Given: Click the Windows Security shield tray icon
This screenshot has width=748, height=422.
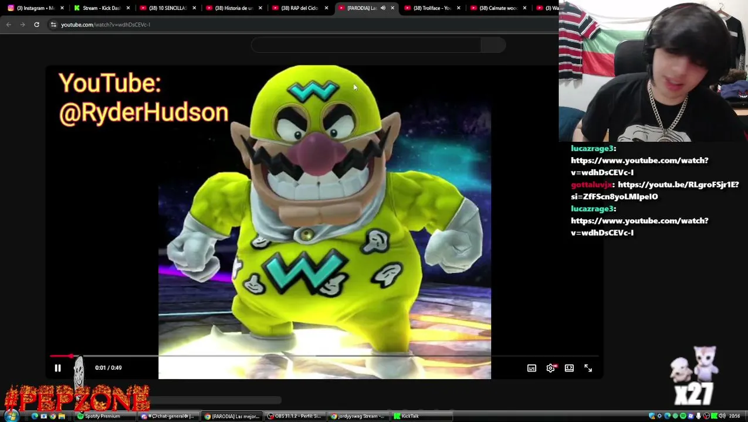Looking at the screenshot, I should [x=652, y=416].
